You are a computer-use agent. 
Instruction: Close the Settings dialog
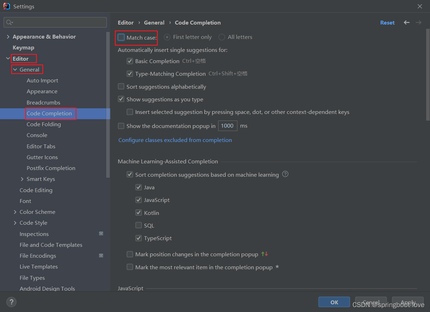pos(419,6)
